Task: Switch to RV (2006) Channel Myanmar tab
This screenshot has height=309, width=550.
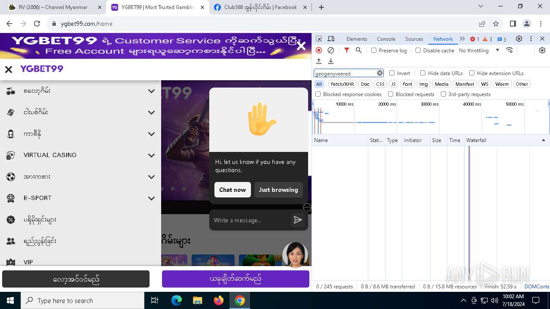Action: [54, 7]
